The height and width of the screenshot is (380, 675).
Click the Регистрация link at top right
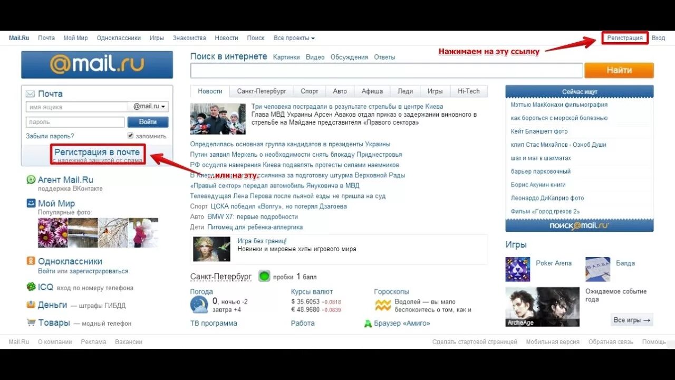[x=625, y=38]
